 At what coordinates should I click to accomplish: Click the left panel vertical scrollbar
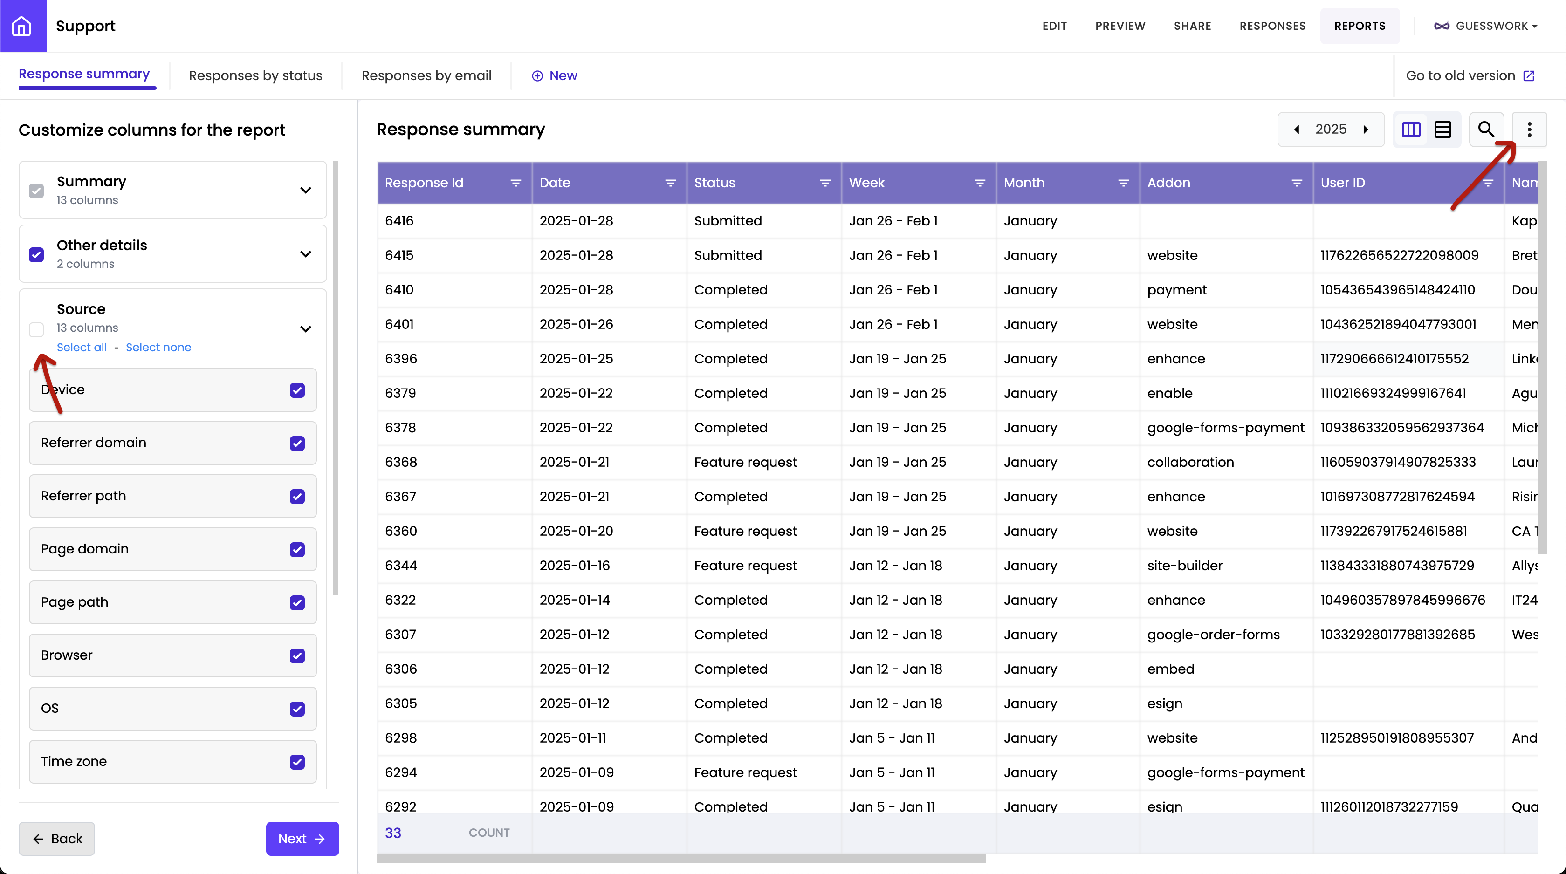point(336,378)
